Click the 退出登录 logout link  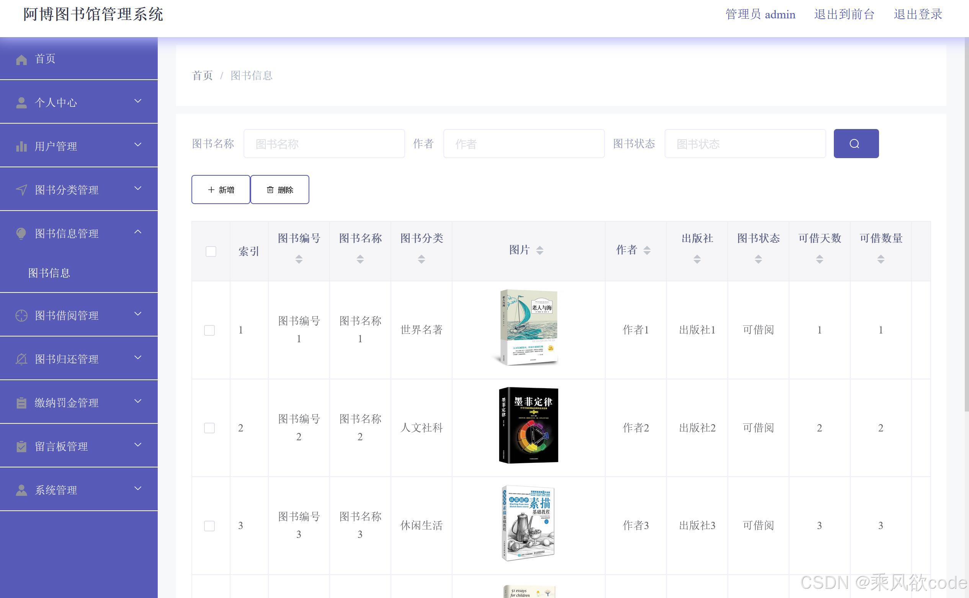click(918, 15)
